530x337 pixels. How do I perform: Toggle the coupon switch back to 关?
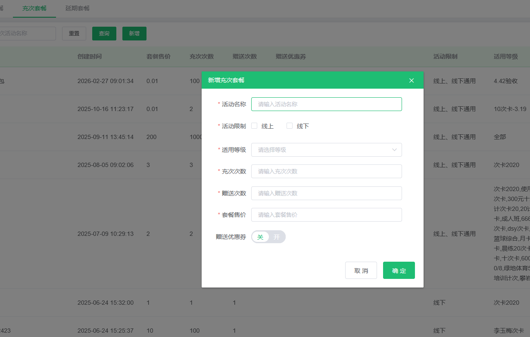click(261, 237)
